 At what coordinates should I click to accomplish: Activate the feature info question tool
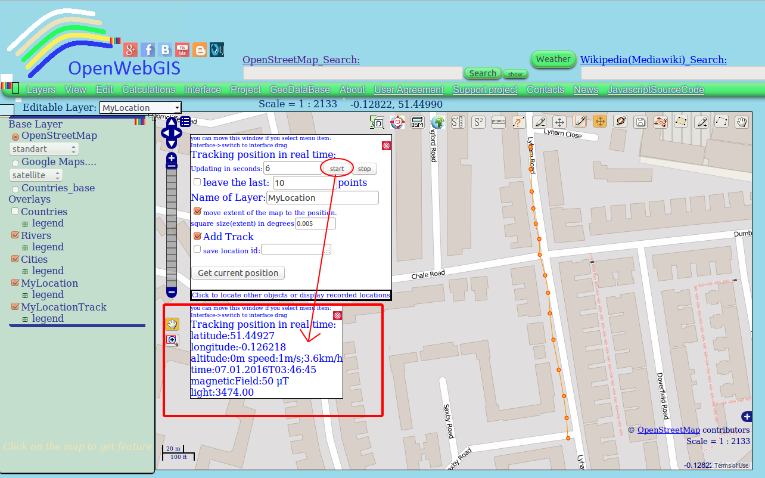coord(518,122)
